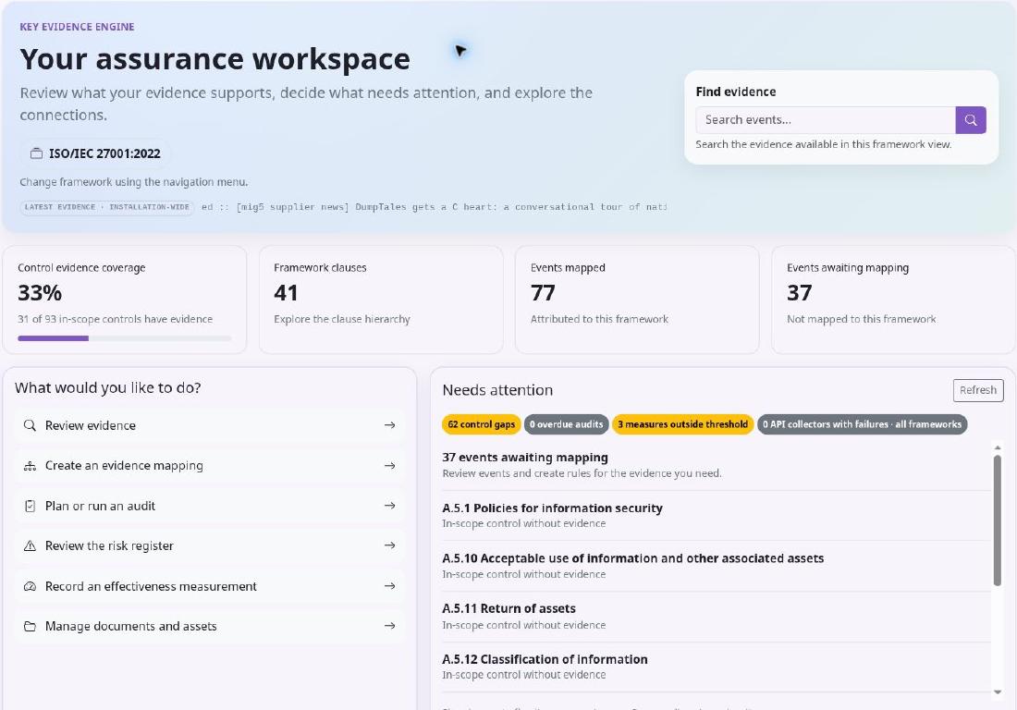Image resolution: width=1017 pixels, height=710 pixels.
Task: Open Review evidence action
Action: pos(210,425)
